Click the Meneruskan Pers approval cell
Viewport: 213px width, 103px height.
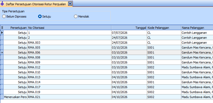click(15, 97)
